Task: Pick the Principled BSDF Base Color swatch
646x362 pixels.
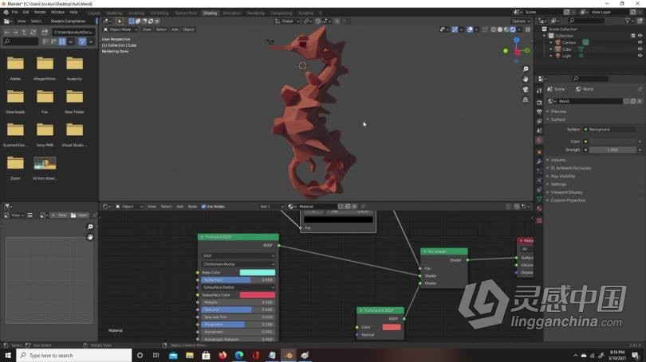Action: [x=257, y=272]
